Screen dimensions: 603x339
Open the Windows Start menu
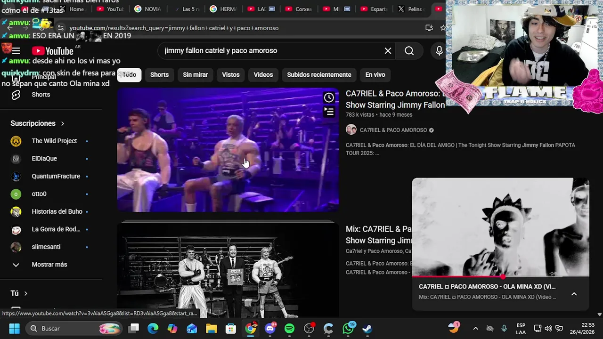point(14,328)
